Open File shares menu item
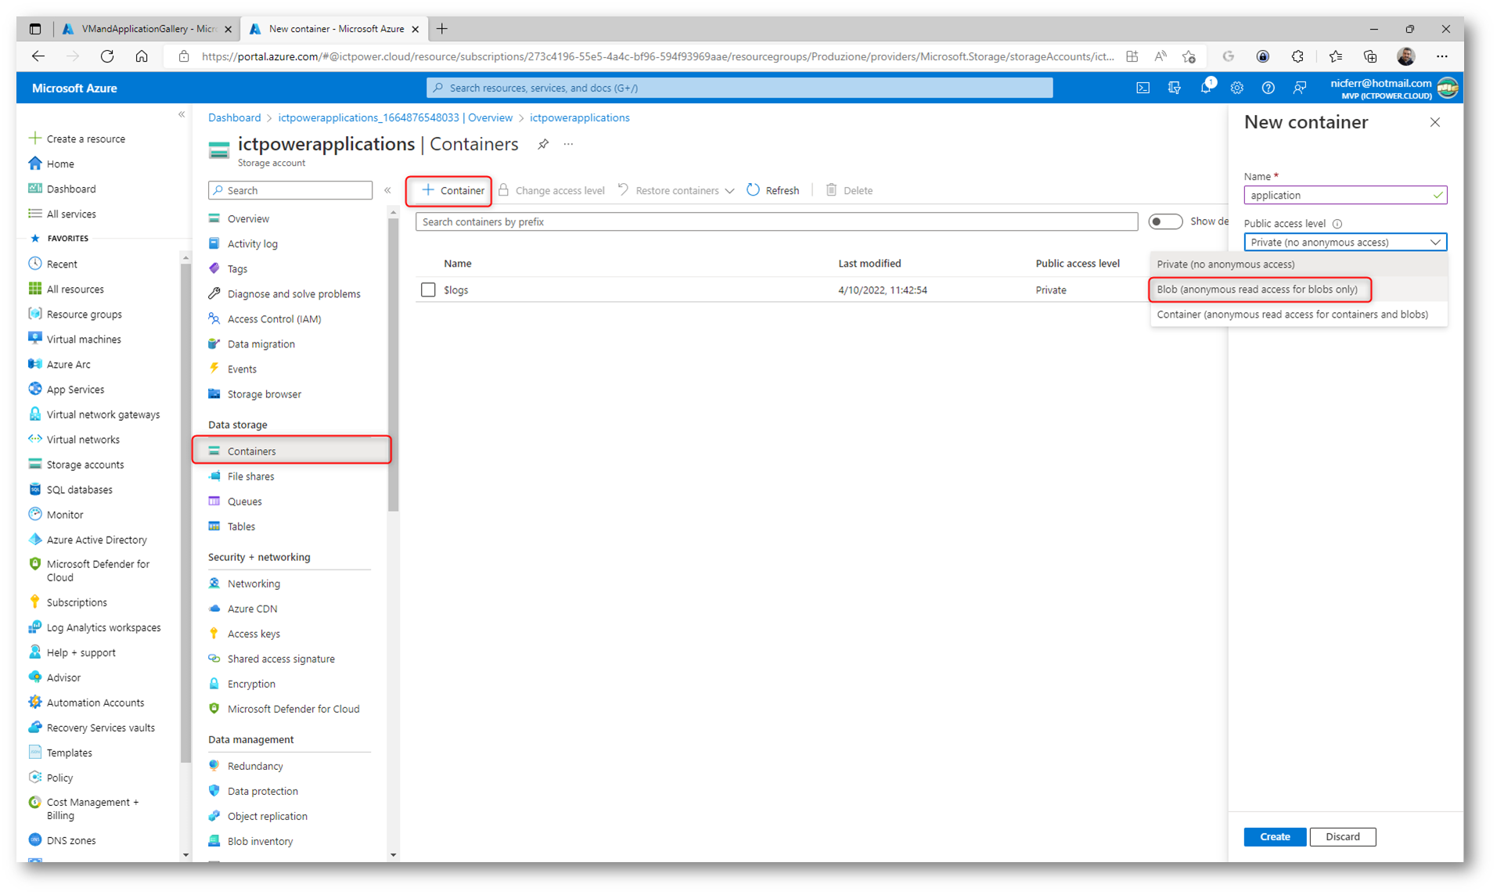The height and width of the screenshot is (895, 1497). 250,476
